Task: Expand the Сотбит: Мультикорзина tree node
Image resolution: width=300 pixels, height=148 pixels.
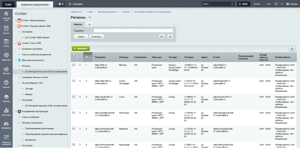Action: pyautogui.click(x=16, y=20)
